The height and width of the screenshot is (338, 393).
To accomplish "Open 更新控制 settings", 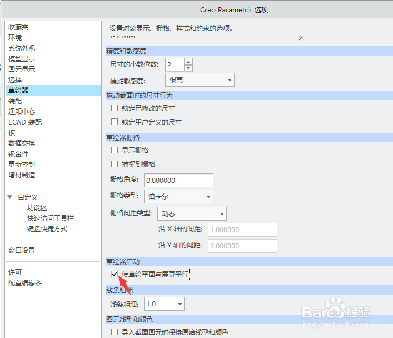I will coord(22,164).
